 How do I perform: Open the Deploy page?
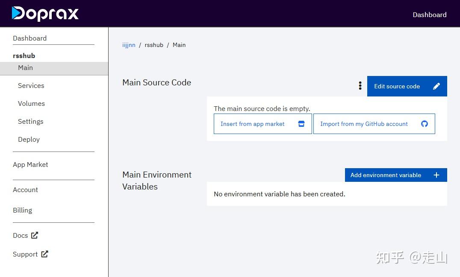[29, 140]
